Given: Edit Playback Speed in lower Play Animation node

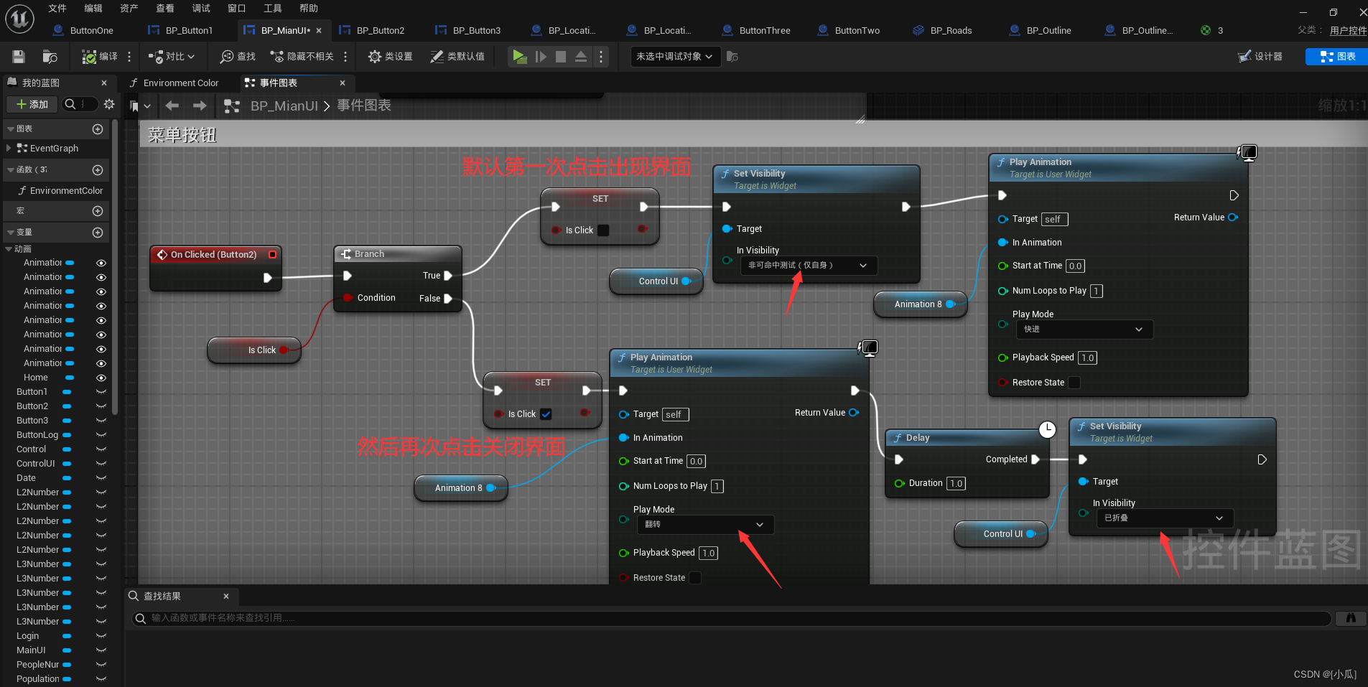Looking at the screenshot, I should pyautogui.click(x=708, y=553).
